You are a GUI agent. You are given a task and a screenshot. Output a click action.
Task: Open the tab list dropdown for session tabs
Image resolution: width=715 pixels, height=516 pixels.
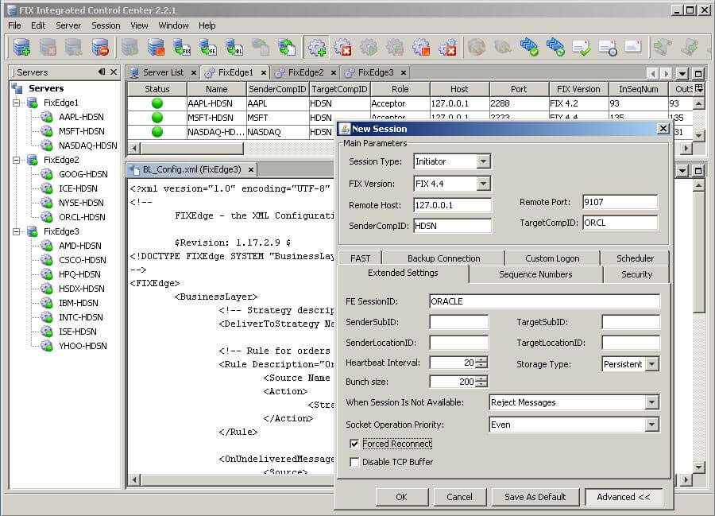682,73
